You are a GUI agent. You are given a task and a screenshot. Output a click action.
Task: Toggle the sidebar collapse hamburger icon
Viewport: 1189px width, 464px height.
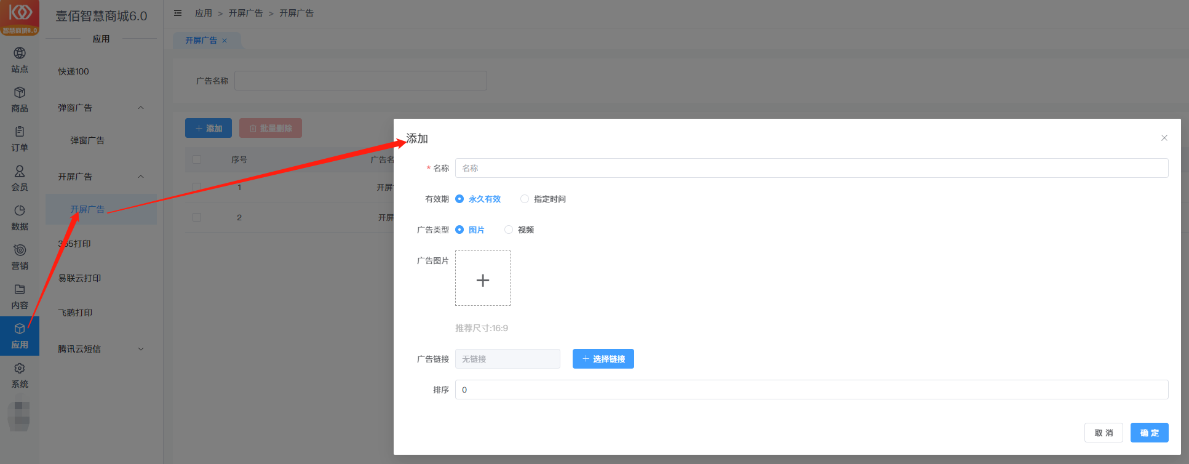click(178, 13)
